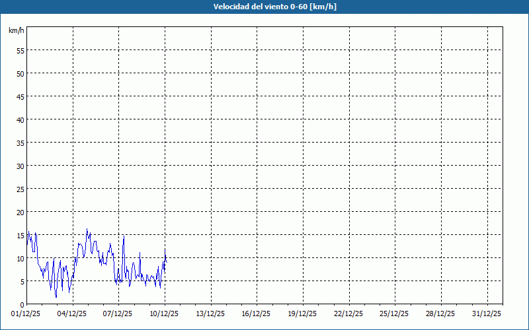Click the 13/12/25 date label
The width and height of the screenshot is (529, 330).
(x=210, y=313)
